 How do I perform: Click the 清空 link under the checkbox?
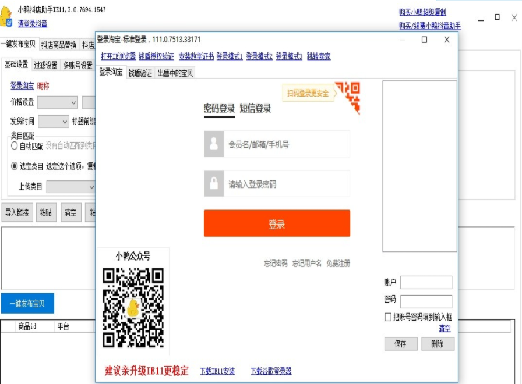(x=445, y=329)
